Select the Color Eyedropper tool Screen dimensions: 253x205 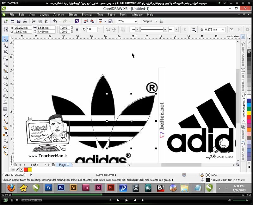coord(5,134)
